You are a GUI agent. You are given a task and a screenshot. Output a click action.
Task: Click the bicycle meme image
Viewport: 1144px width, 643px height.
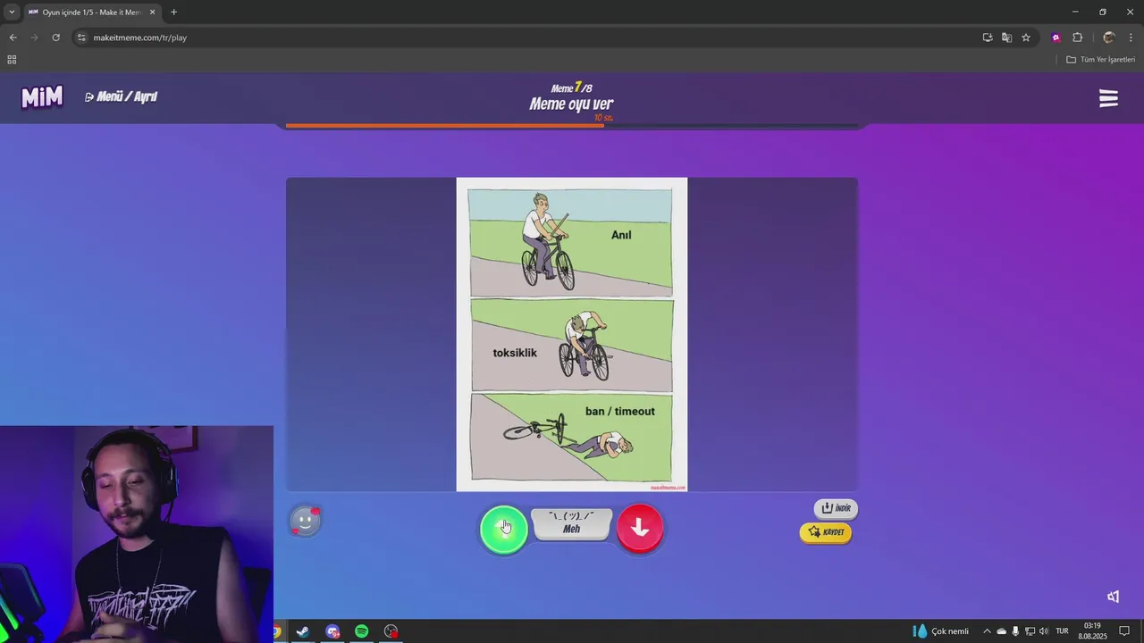572,334
